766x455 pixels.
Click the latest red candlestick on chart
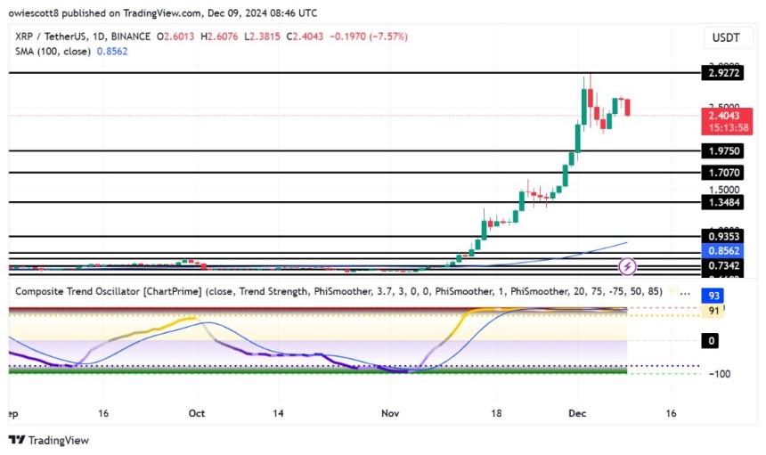(627, 107)
